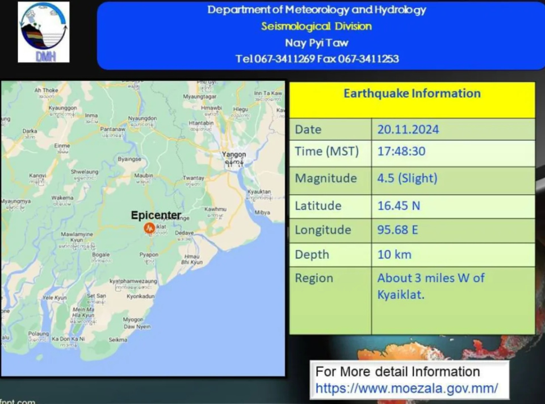
Task: Click Set San label on map
Action: coord(97,296)
